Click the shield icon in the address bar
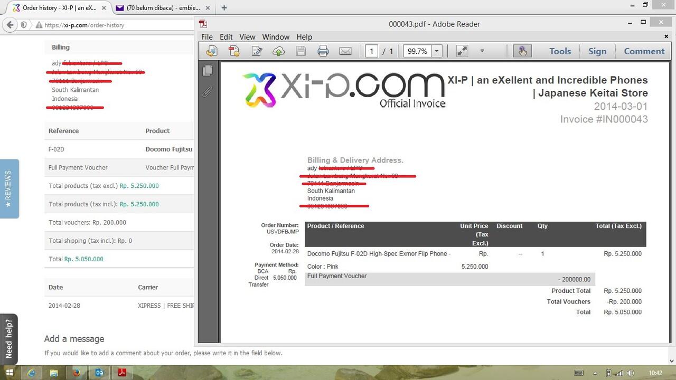This screenshot has width=676, height=380. click(24, 25)
